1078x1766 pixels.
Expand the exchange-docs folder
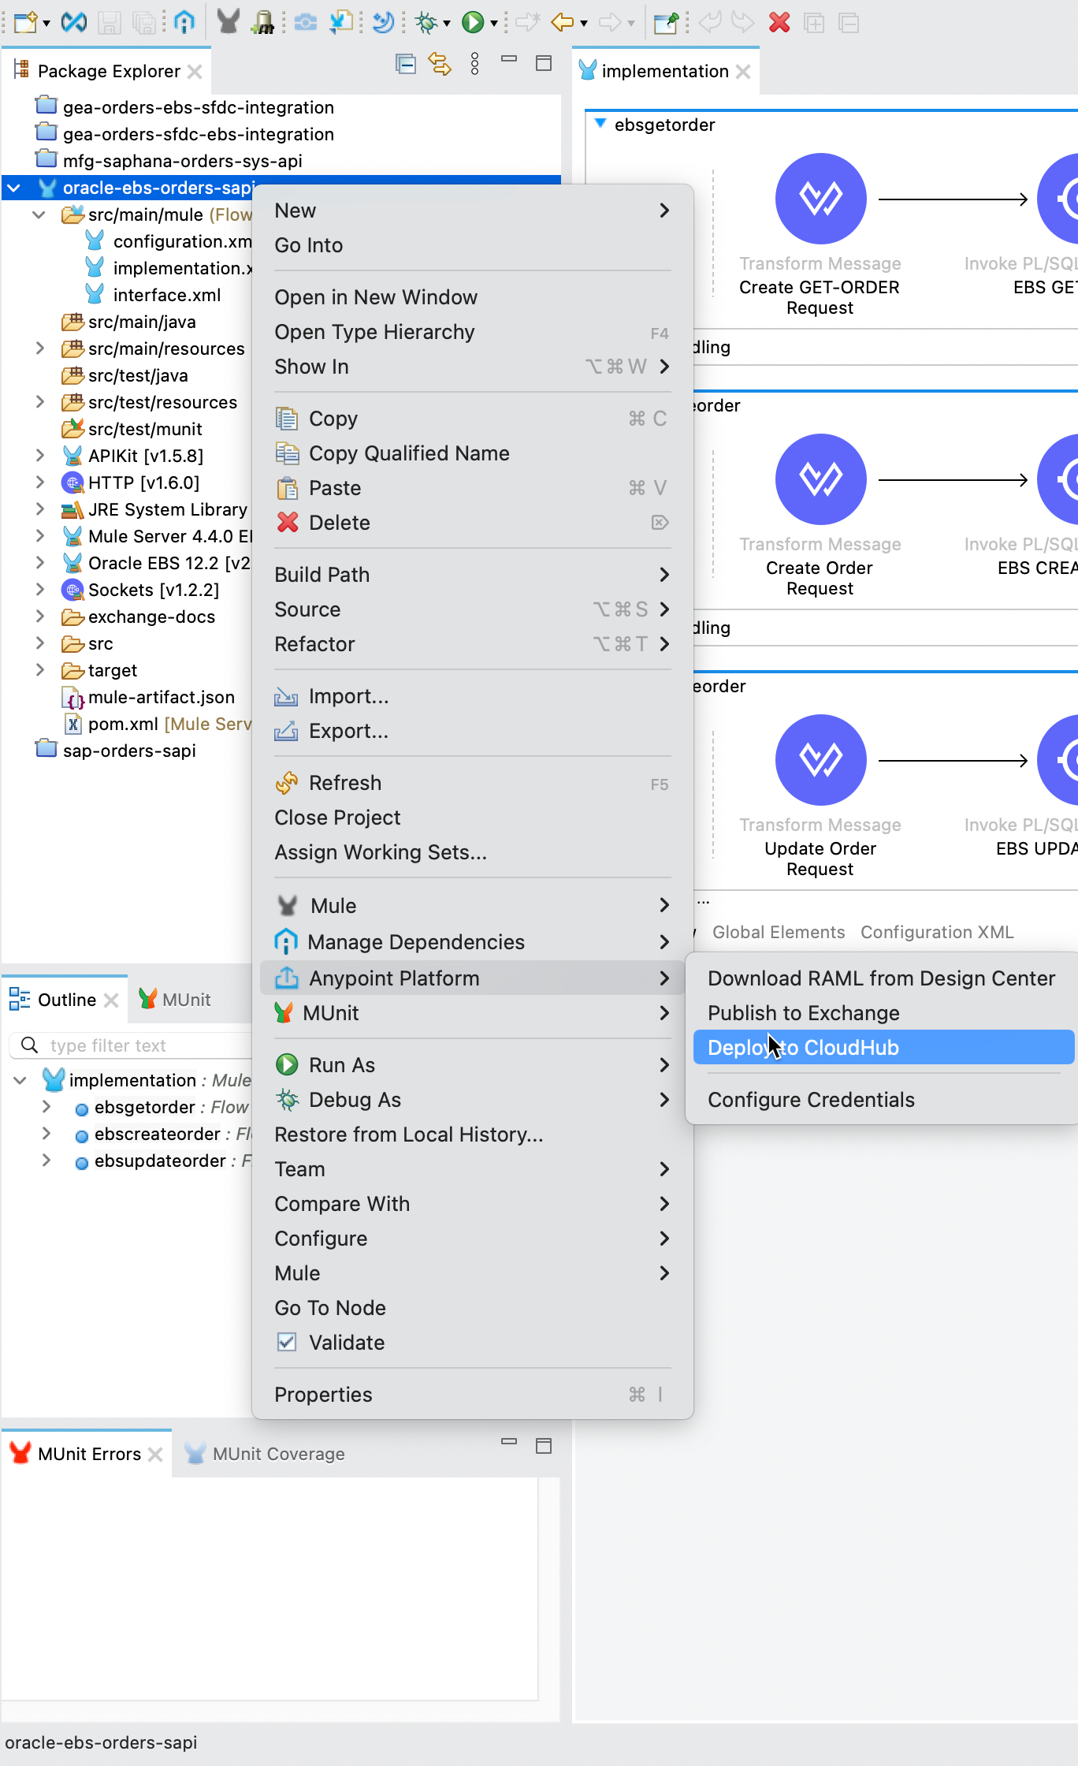tap(39, 617)
